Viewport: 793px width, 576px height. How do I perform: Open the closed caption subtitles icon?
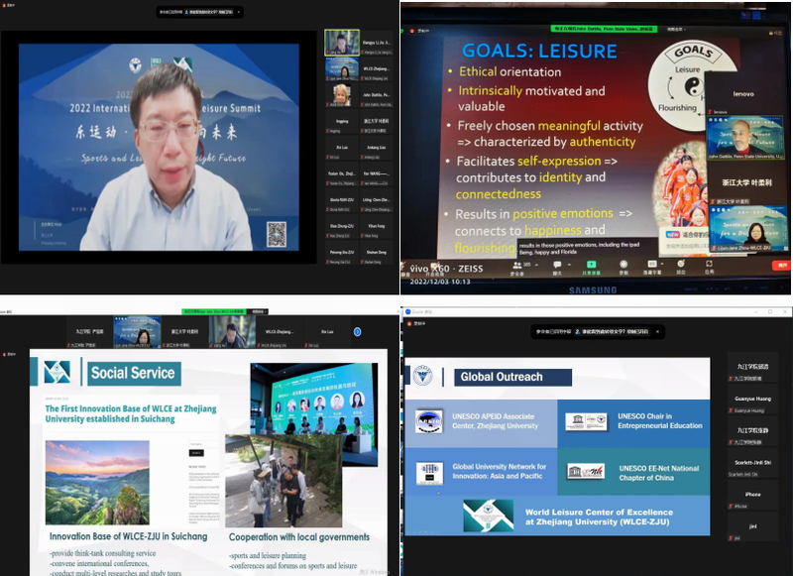click(x=654, y=266)
